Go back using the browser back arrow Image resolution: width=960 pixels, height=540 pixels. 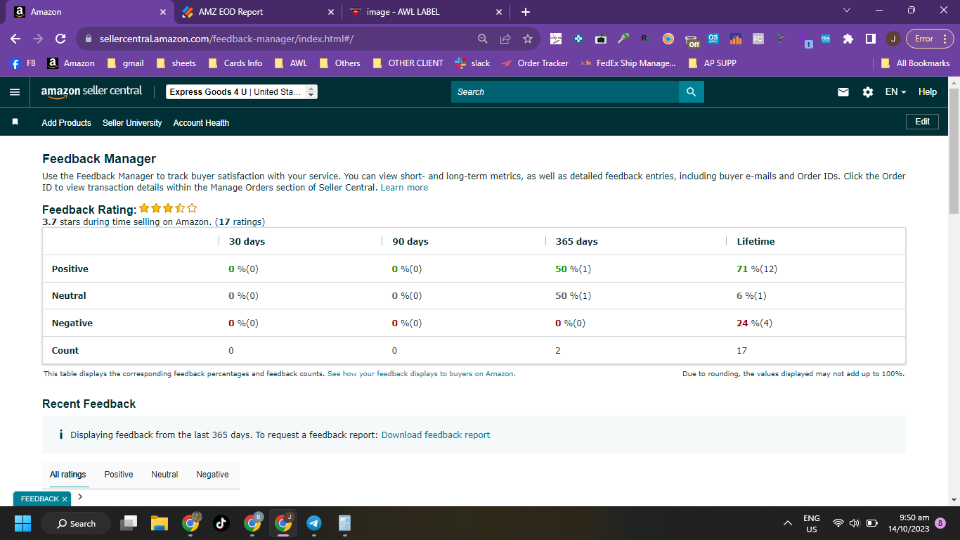15,39
